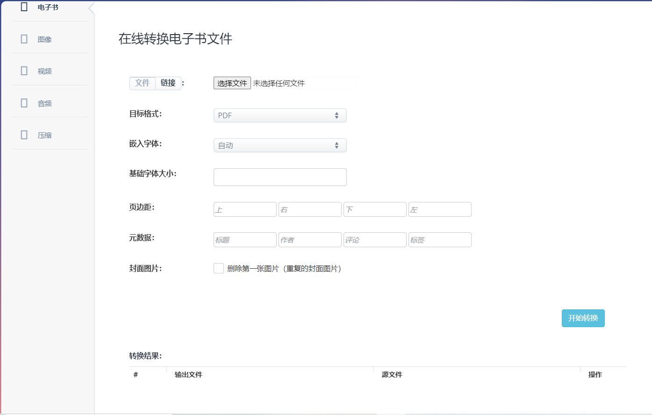Switch to the 文件 tab
The image size is (652, 415).
point(142,83)
